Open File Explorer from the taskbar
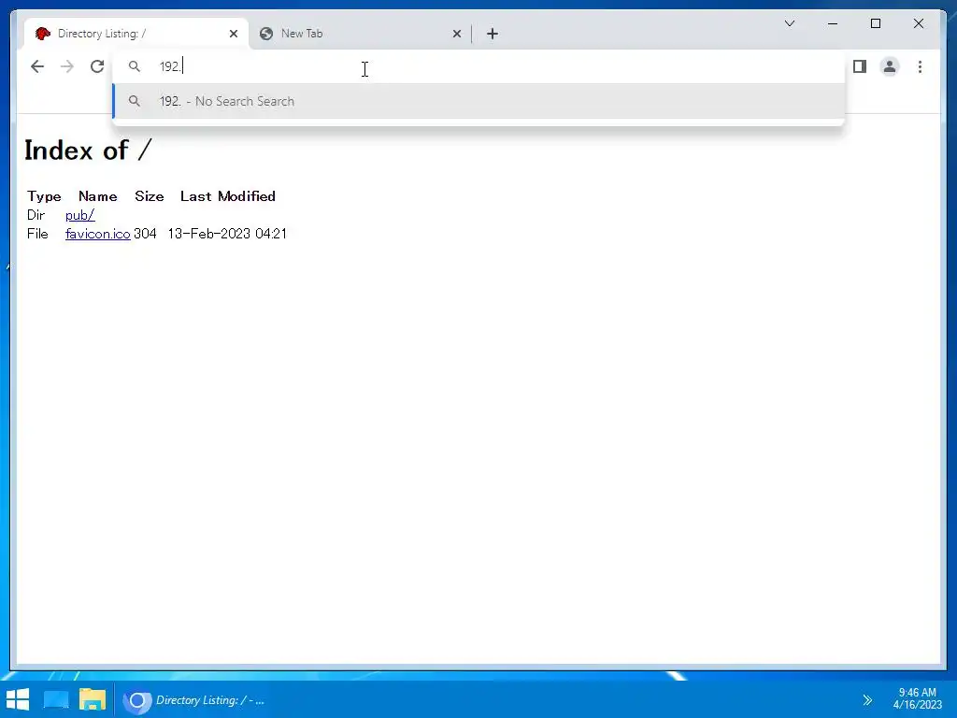Image resolution: width=957 pixels, height=718 pixels. point(93,700)
